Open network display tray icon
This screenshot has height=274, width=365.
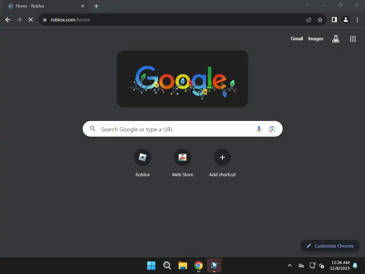[312, 265]
